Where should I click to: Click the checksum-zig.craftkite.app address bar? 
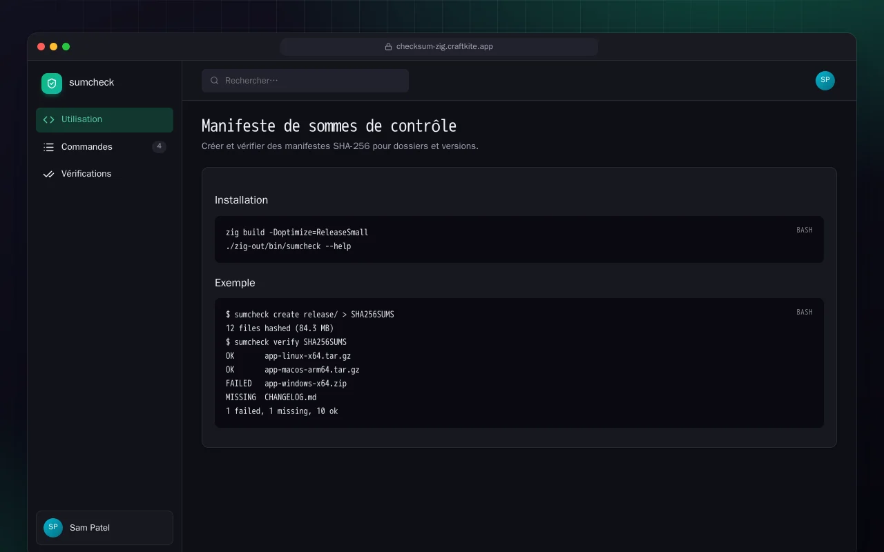tap(439, 47)
